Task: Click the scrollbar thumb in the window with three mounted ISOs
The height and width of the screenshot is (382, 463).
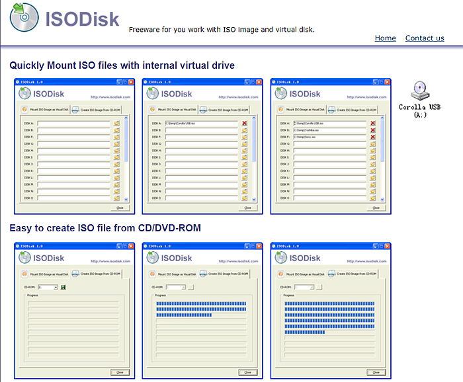Action: 382,141
